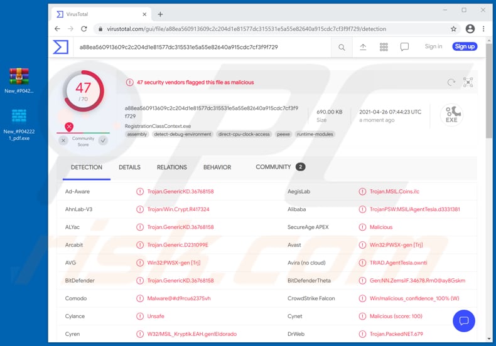Click the EXE file type icon
Screen dimensions: 496x346
[451, 115]
